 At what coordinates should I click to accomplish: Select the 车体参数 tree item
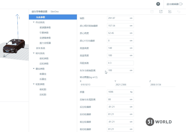coord(53,17)
